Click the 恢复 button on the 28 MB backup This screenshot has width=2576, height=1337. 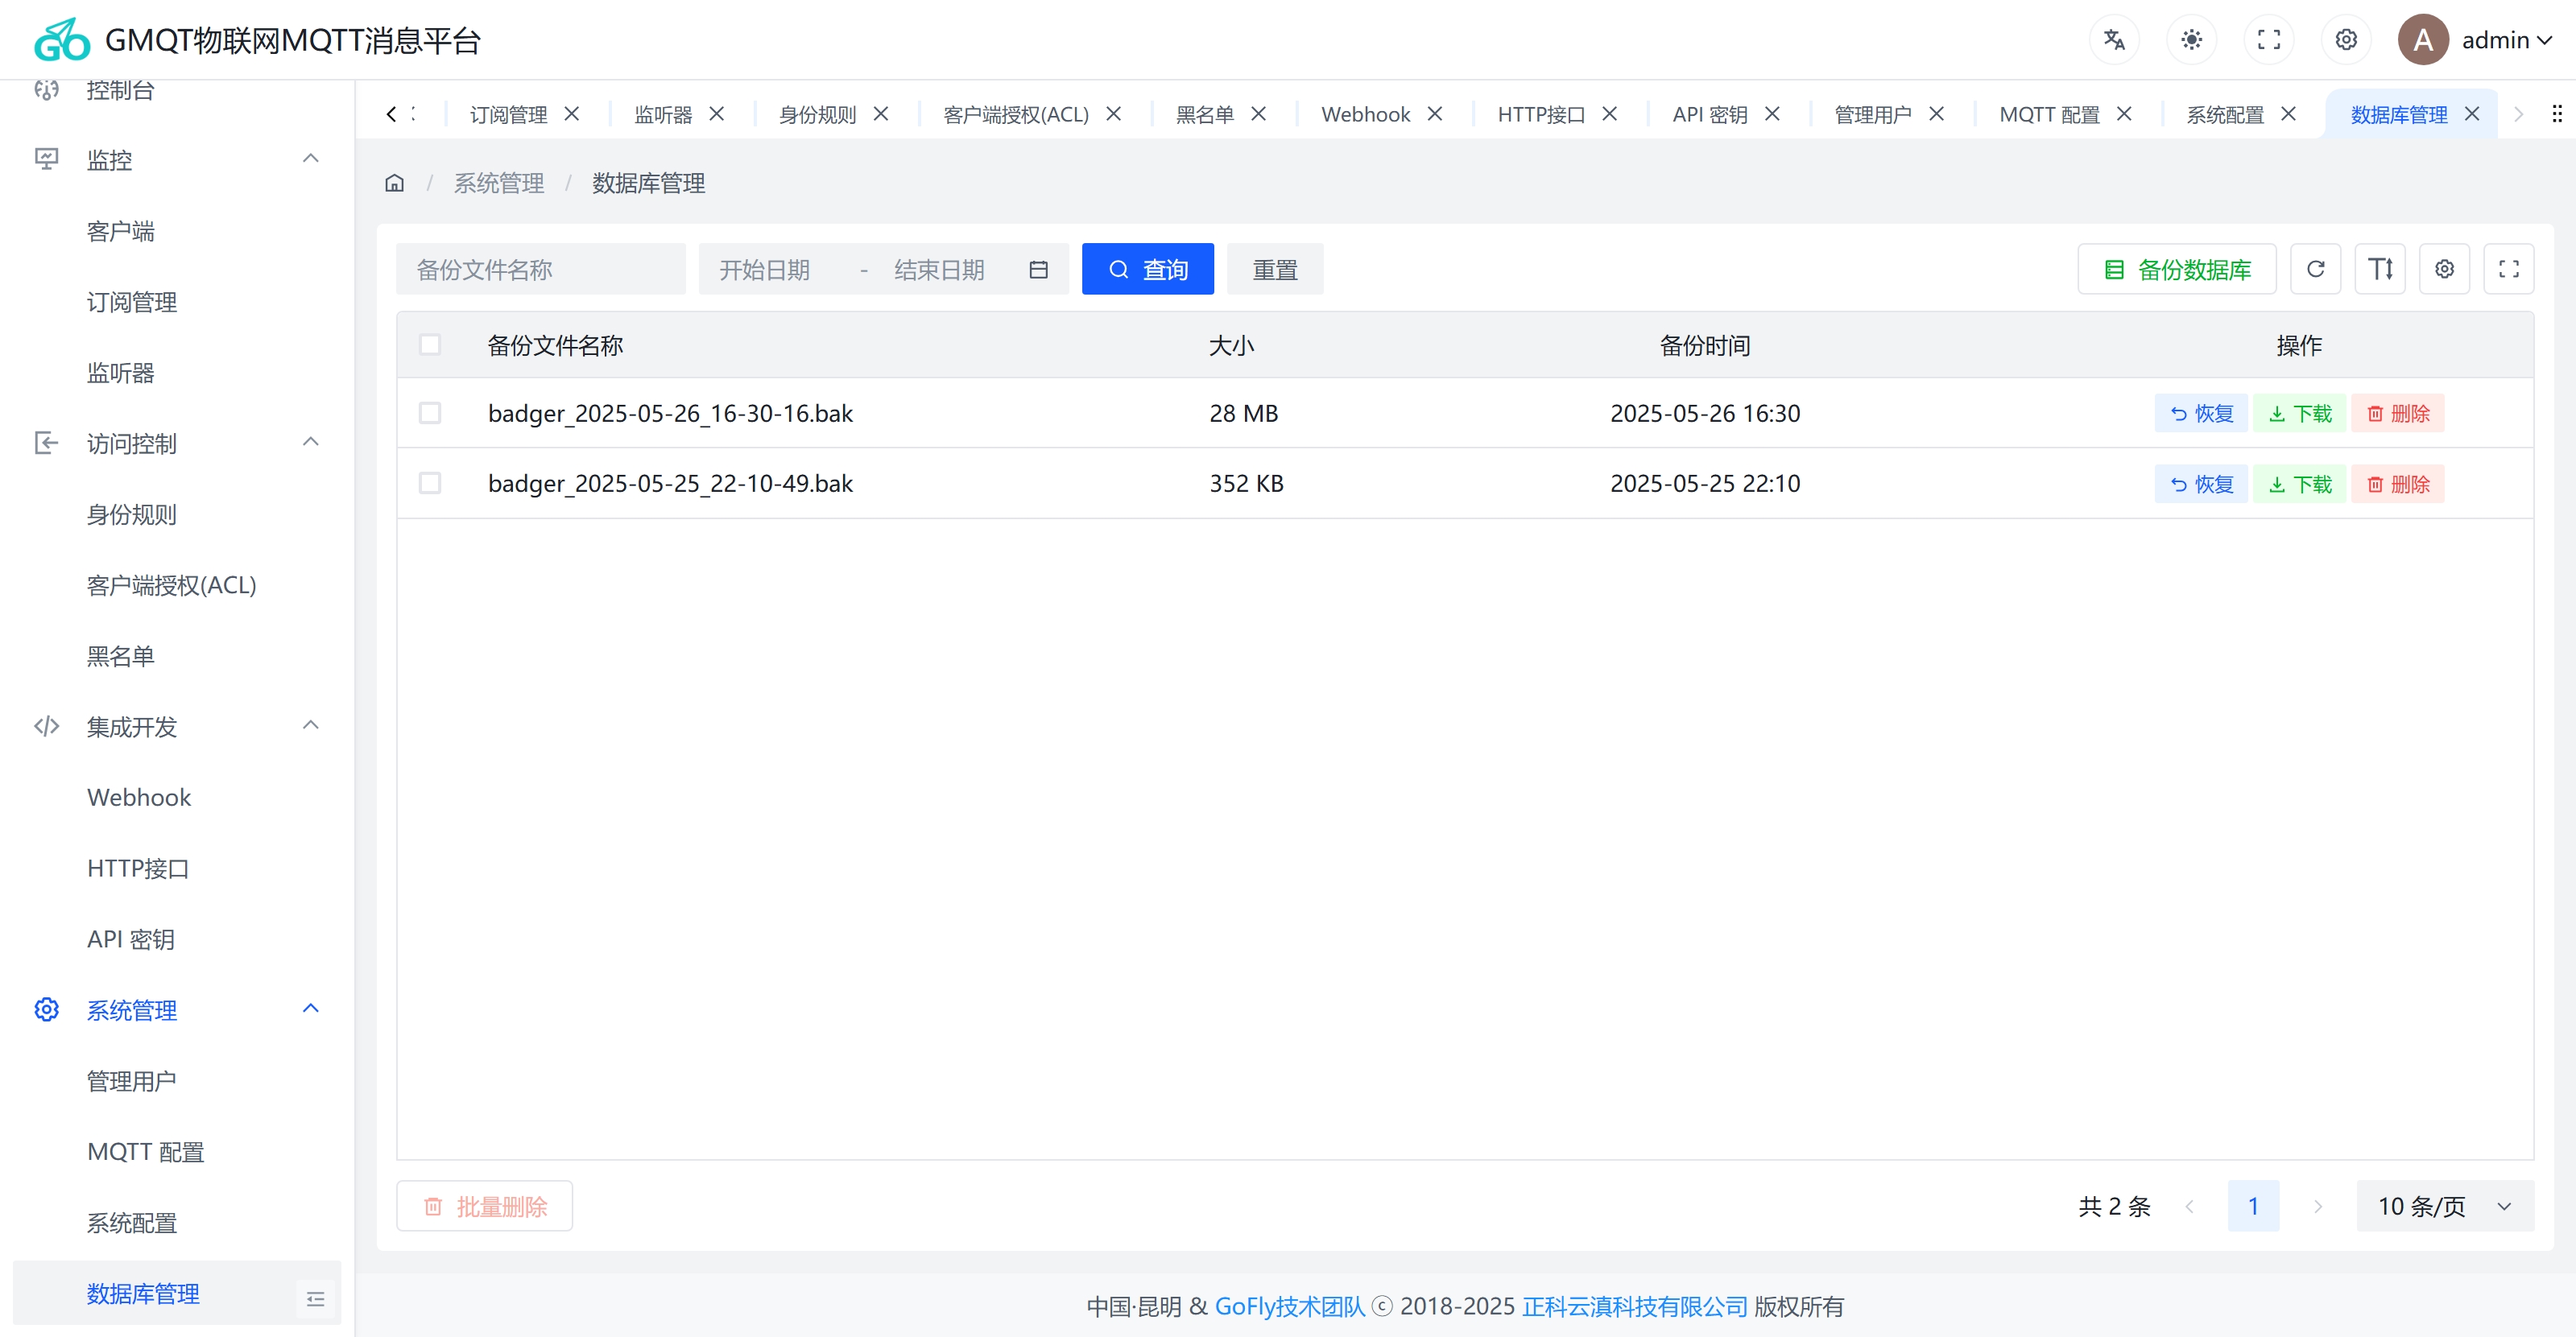[x=2200, y=413]
